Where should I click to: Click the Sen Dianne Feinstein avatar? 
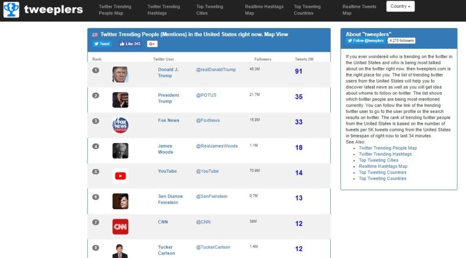[x=120, y=201]
